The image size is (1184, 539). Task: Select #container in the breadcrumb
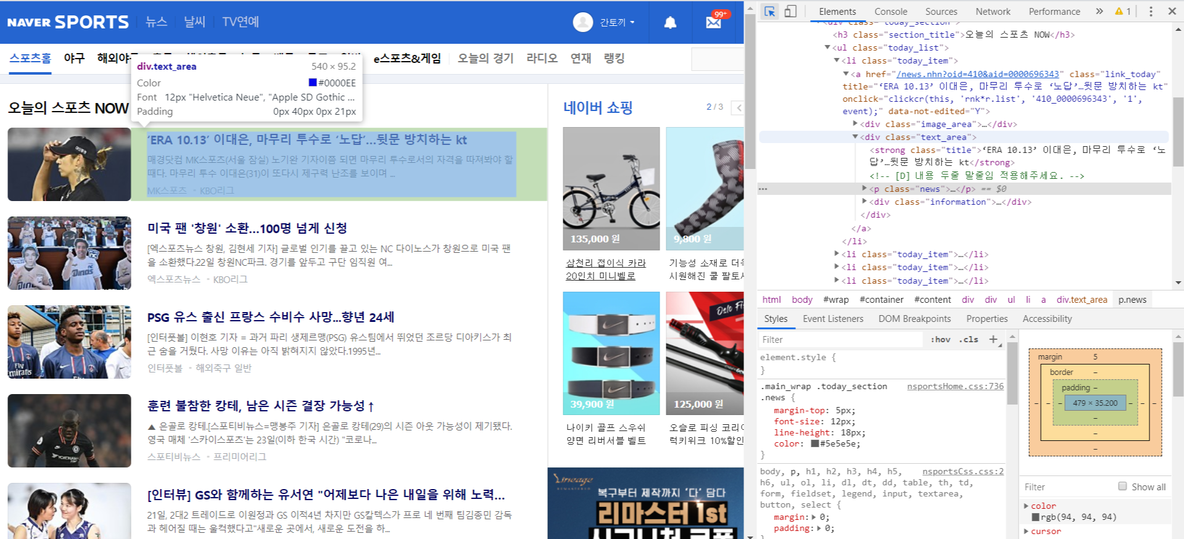tap(881, 299)
